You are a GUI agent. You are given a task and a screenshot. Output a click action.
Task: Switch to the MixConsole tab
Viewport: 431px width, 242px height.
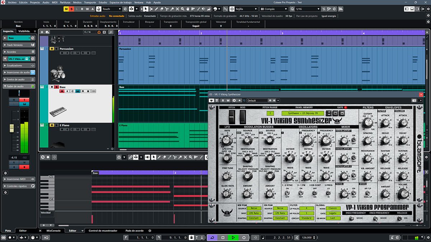[x=54, y=231]
